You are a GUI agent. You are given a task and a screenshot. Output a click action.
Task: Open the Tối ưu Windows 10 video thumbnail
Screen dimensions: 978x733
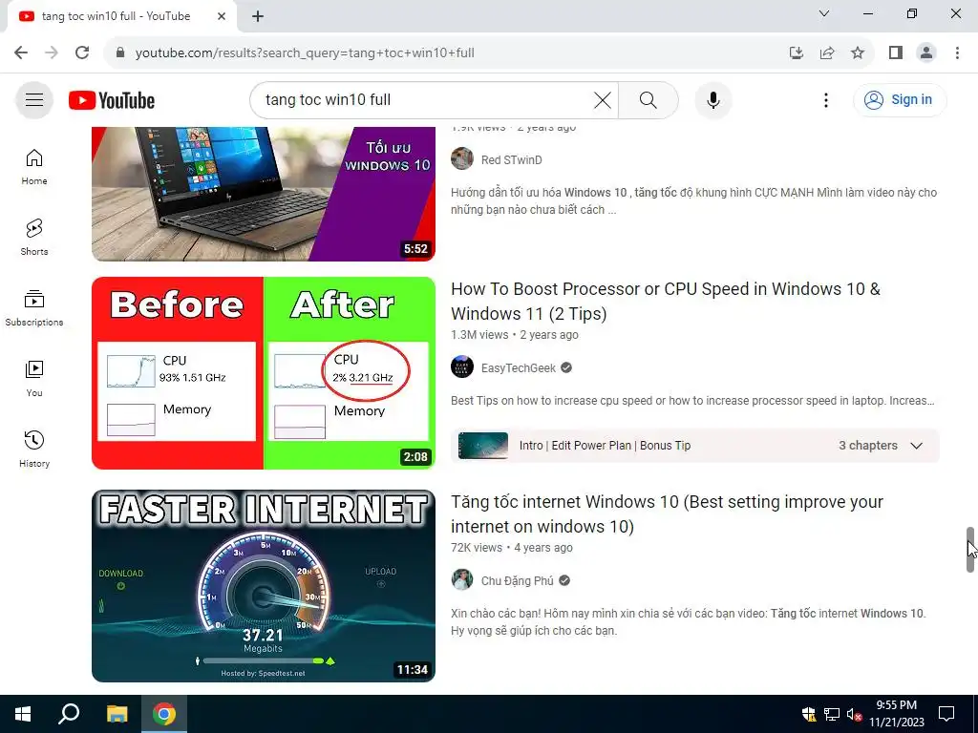(264, 194)
